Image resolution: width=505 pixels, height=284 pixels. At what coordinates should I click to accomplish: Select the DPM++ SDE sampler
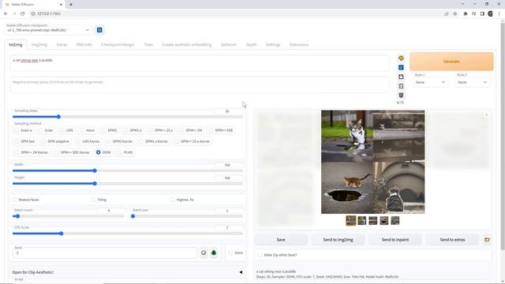tap(221, 130)
